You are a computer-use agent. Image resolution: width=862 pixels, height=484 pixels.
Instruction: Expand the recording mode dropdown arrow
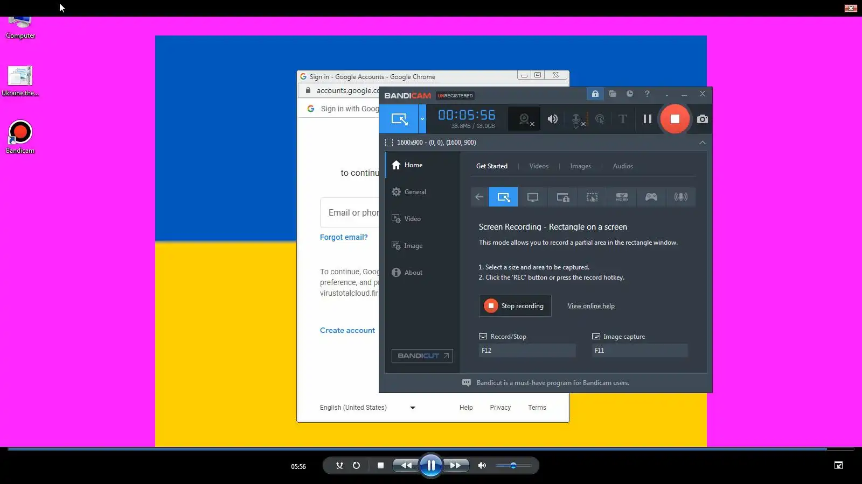(422, 119)
